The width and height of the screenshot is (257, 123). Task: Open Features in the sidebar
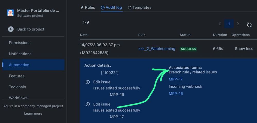(x=16, y=76)
